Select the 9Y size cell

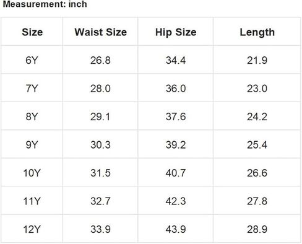coord(32,144)
